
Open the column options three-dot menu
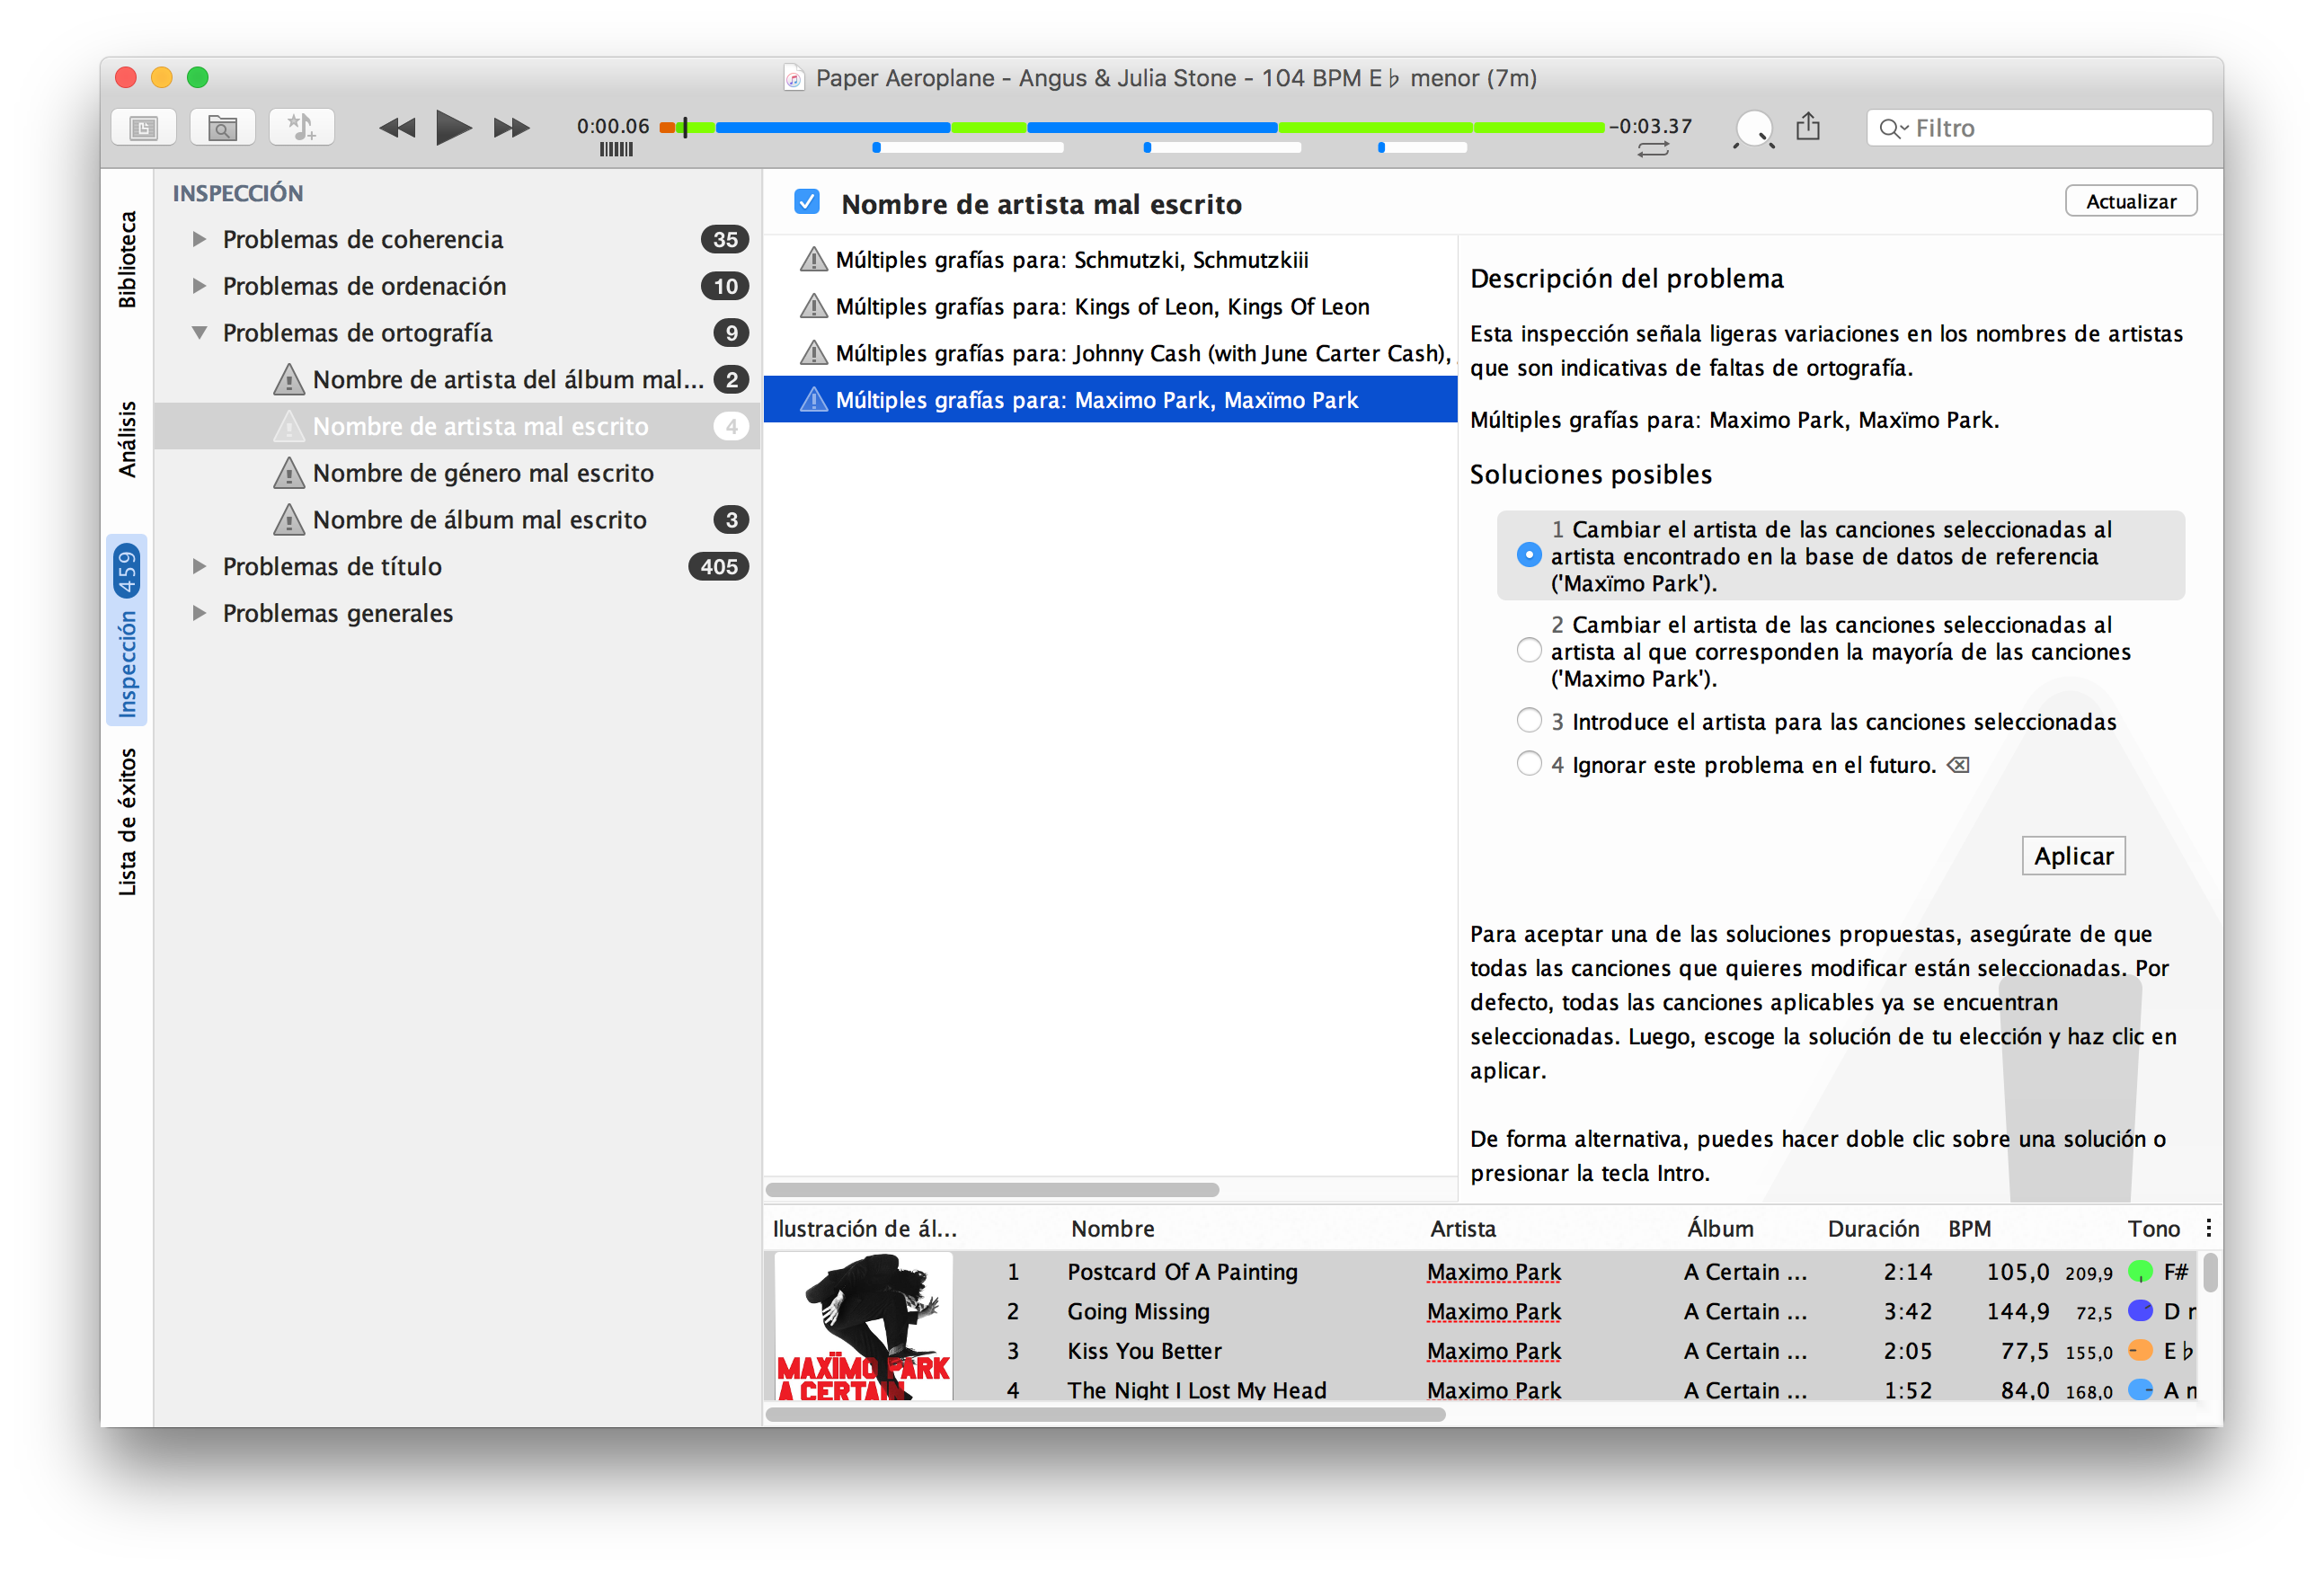pos(2208,1228)
